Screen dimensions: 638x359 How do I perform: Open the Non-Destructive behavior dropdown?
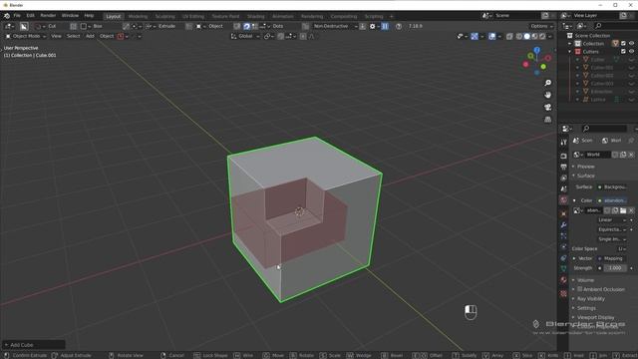pos(335,26)
